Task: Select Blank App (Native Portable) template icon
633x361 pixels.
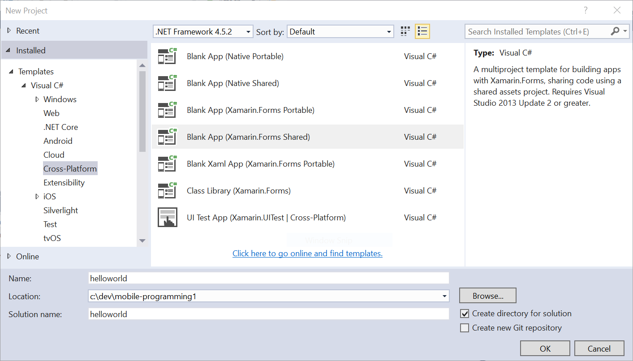Action: 168,56
